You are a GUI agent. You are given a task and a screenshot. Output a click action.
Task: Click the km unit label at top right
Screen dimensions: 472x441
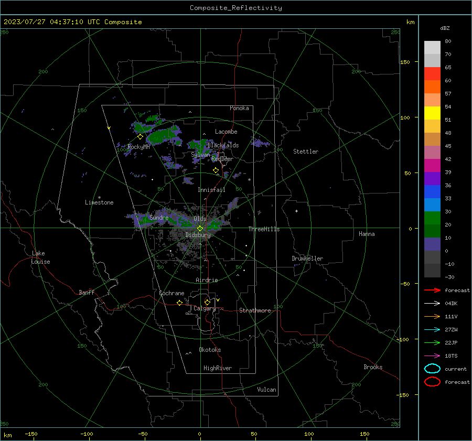pyautogui.click(x=410, y=22)
